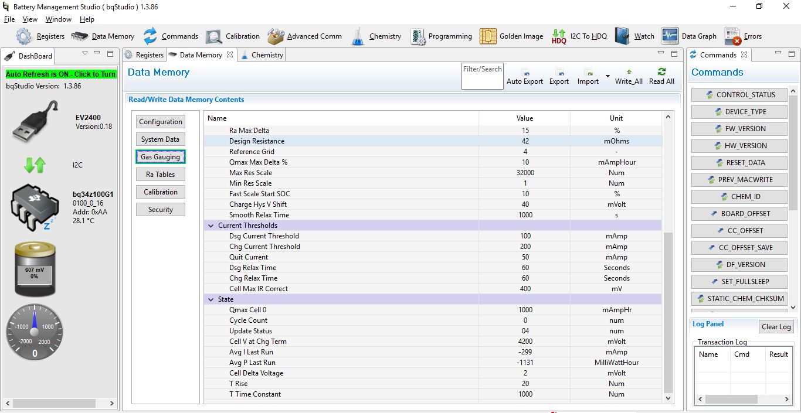Select the Configuration category button
This screenshot has width=801, height=413.
161,122
